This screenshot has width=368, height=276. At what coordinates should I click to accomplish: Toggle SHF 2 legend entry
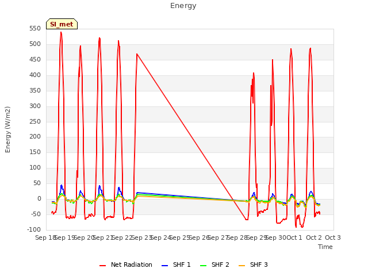point(214,264)
